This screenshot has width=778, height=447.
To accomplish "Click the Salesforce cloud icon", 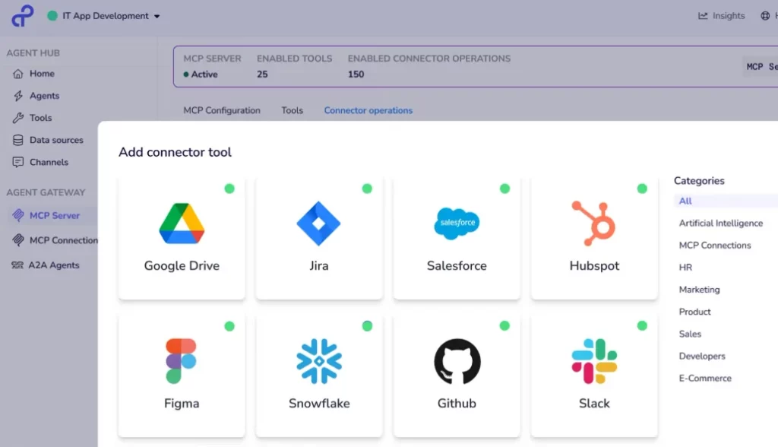I will coord(456,223).
